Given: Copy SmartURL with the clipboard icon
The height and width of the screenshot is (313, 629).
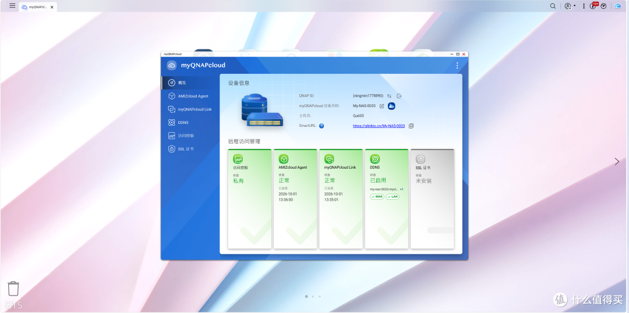Looking at the screenshot, I should (x=411, y=126).
